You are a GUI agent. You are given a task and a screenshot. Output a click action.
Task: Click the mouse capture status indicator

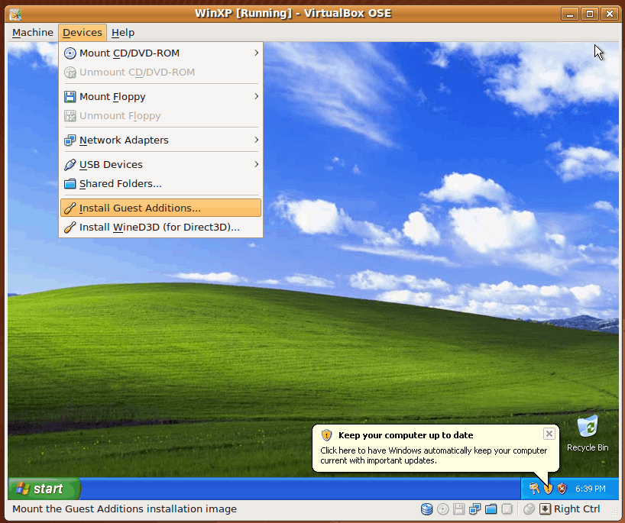[529, 509]
